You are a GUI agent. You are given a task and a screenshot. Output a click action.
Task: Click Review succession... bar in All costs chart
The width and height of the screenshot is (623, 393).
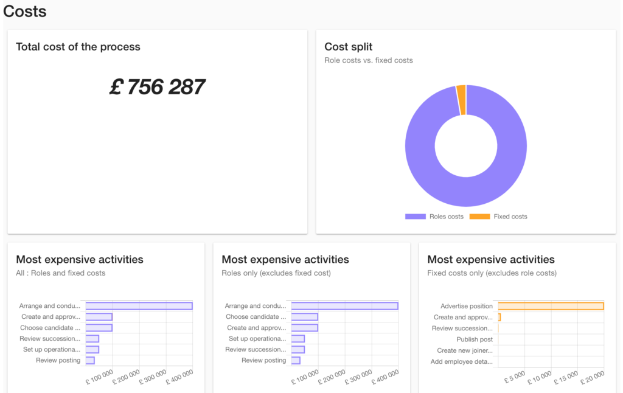tap(92, 339)
